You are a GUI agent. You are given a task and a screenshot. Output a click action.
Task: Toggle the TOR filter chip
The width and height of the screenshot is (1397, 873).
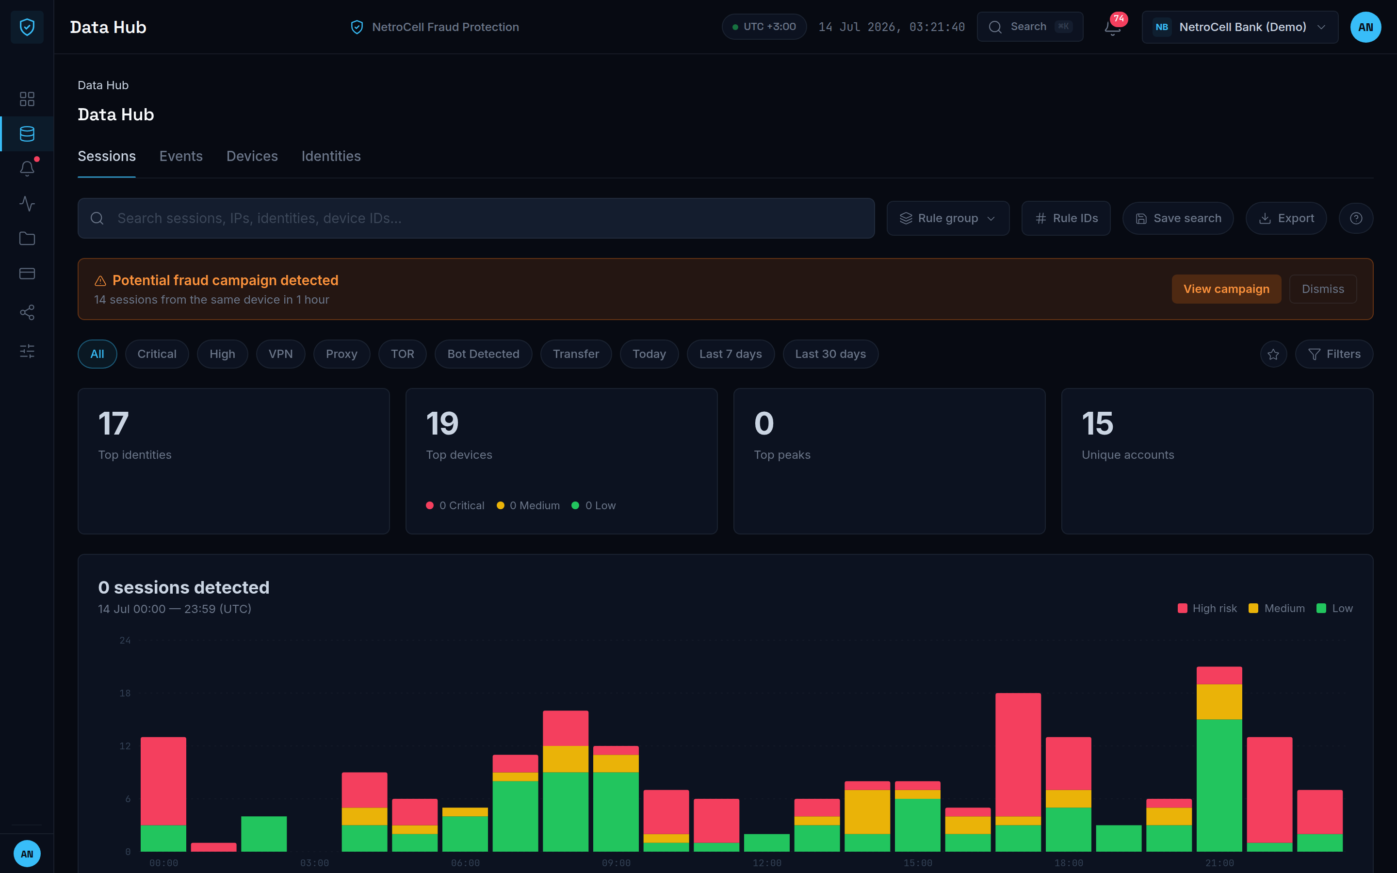(x=402, y=354)
